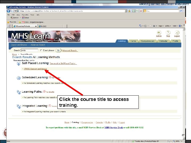Select the Calendar tab
The image size is (191, 143).
pos(163,41)
